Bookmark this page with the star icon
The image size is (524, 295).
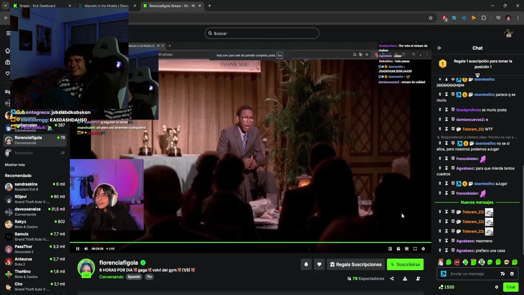(x=431, y=18)
